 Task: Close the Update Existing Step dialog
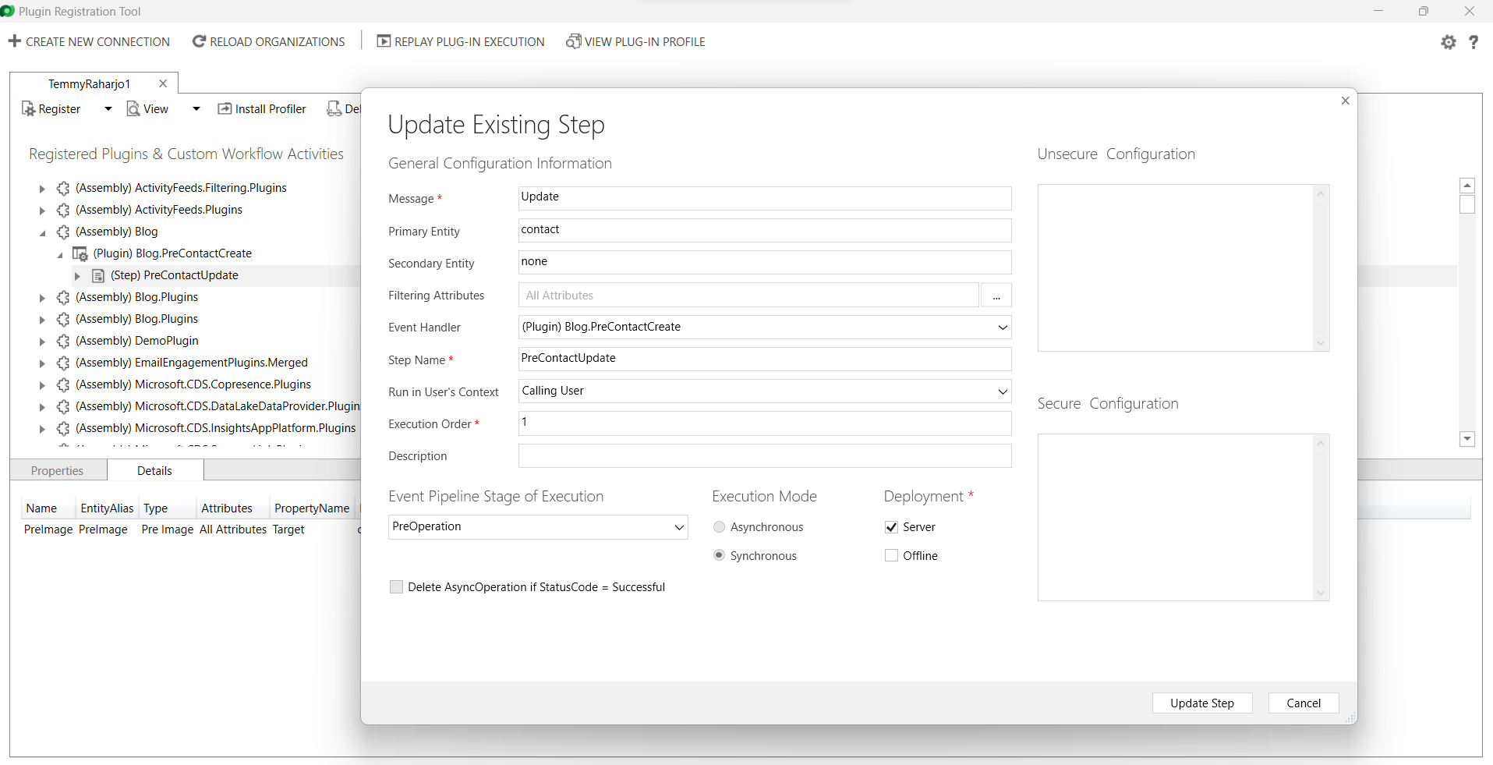pos(1345,101)
